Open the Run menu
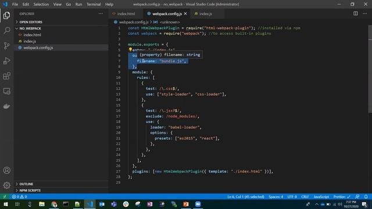Screen dimensions: 372x209 [x=78, y=4]
